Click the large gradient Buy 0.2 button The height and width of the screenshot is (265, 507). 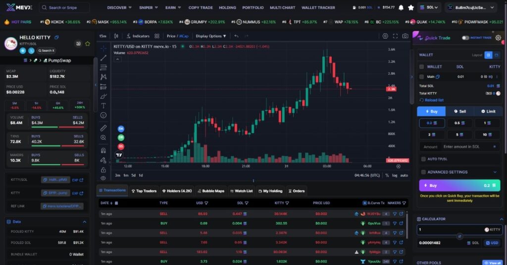(x=459, y=185)
